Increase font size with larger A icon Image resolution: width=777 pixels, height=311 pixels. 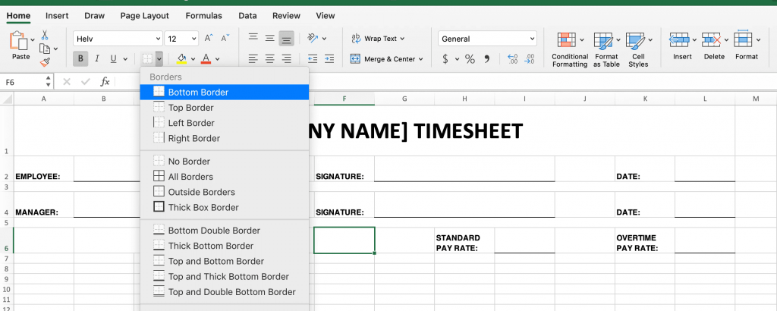click(x=209, y=38)
